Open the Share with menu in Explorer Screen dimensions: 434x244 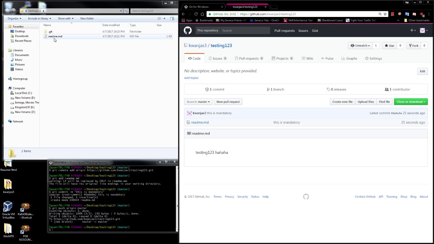(65, 18)
